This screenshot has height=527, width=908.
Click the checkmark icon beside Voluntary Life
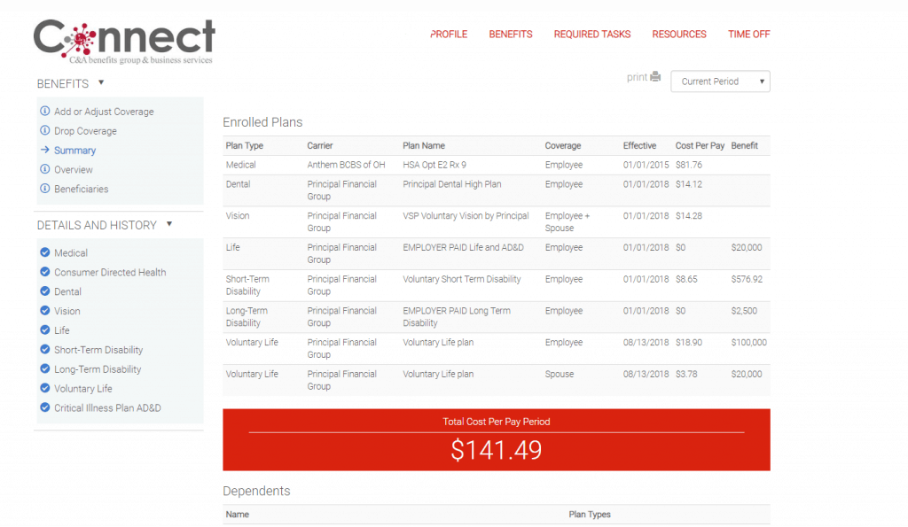[44, 388]
